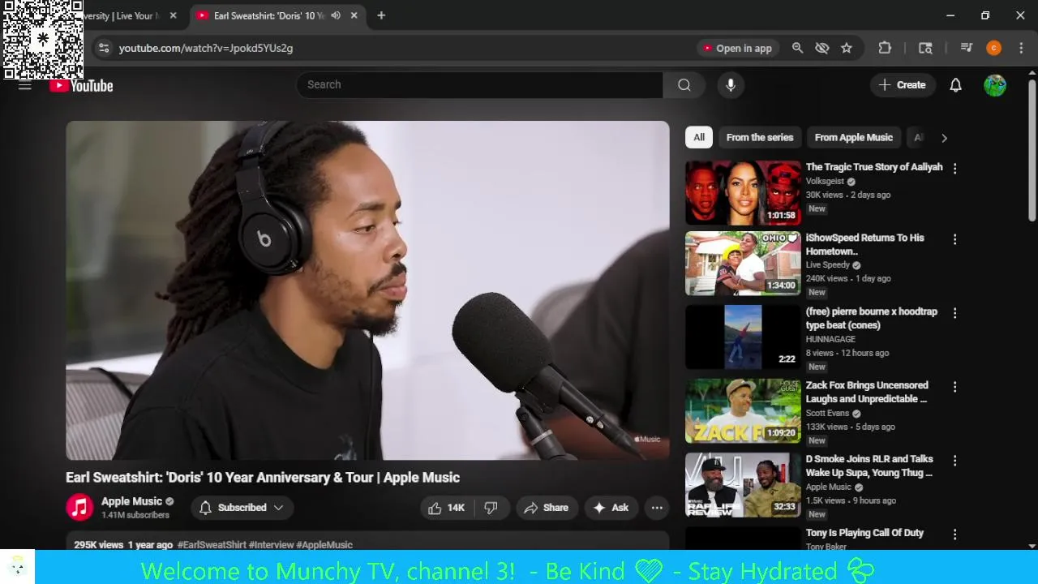Click the Create button
The image size is (1038, 584).
[902, 85]
